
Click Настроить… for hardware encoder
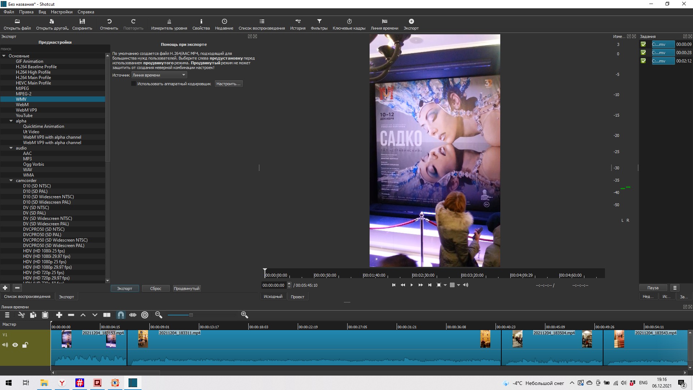[x=228, y=84]
